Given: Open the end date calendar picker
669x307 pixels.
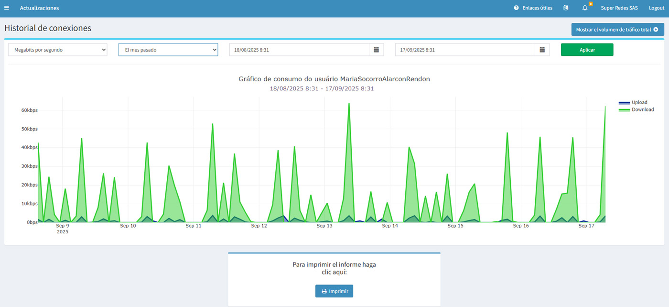Looking at the screenshot, I should coord(542,50).
